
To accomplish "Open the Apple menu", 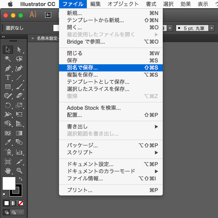I will click(10, 4).
